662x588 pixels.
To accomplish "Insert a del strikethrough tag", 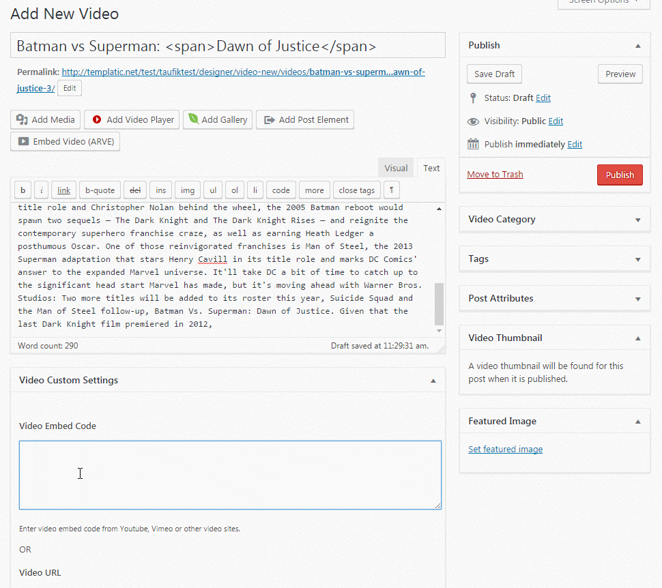I will [x=135, y=190].
